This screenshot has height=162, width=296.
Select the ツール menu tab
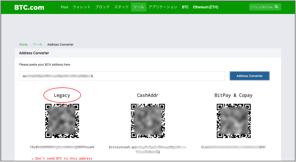coord(139,7)
